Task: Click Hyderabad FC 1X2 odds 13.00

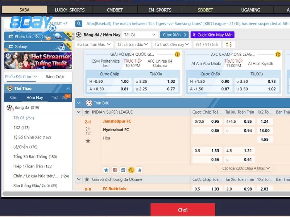Action: click(x=265, y=131)
